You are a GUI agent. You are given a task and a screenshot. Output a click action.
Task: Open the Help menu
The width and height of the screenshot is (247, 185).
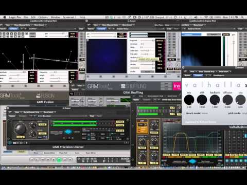tap(82, 17)
